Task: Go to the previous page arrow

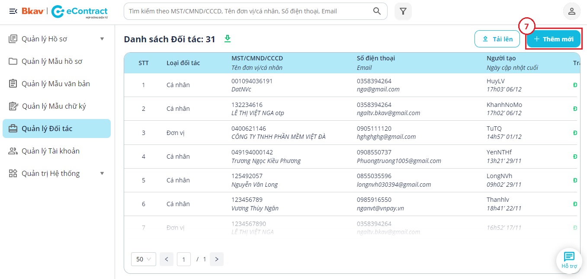Action: pyautogui.click(x=166, y=259)
